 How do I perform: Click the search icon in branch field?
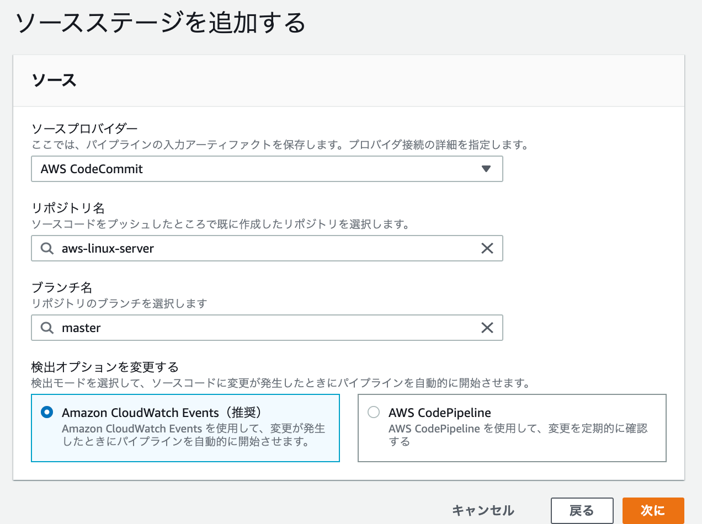coord(47,328)
